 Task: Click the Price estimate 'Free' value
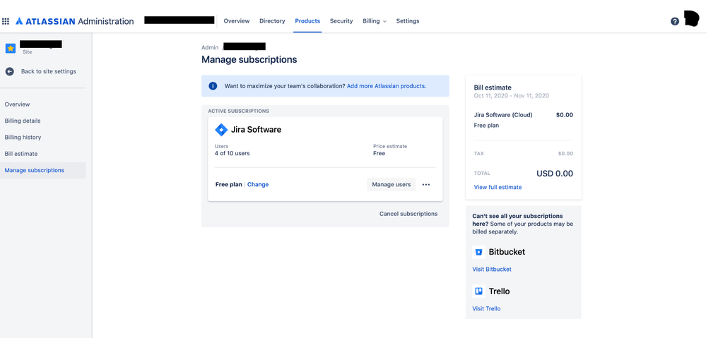(379, 153)
